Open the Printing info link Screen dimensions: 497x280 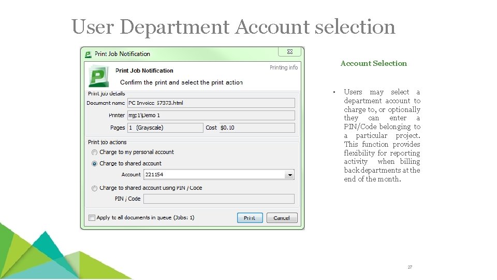[x=284, y=67]
